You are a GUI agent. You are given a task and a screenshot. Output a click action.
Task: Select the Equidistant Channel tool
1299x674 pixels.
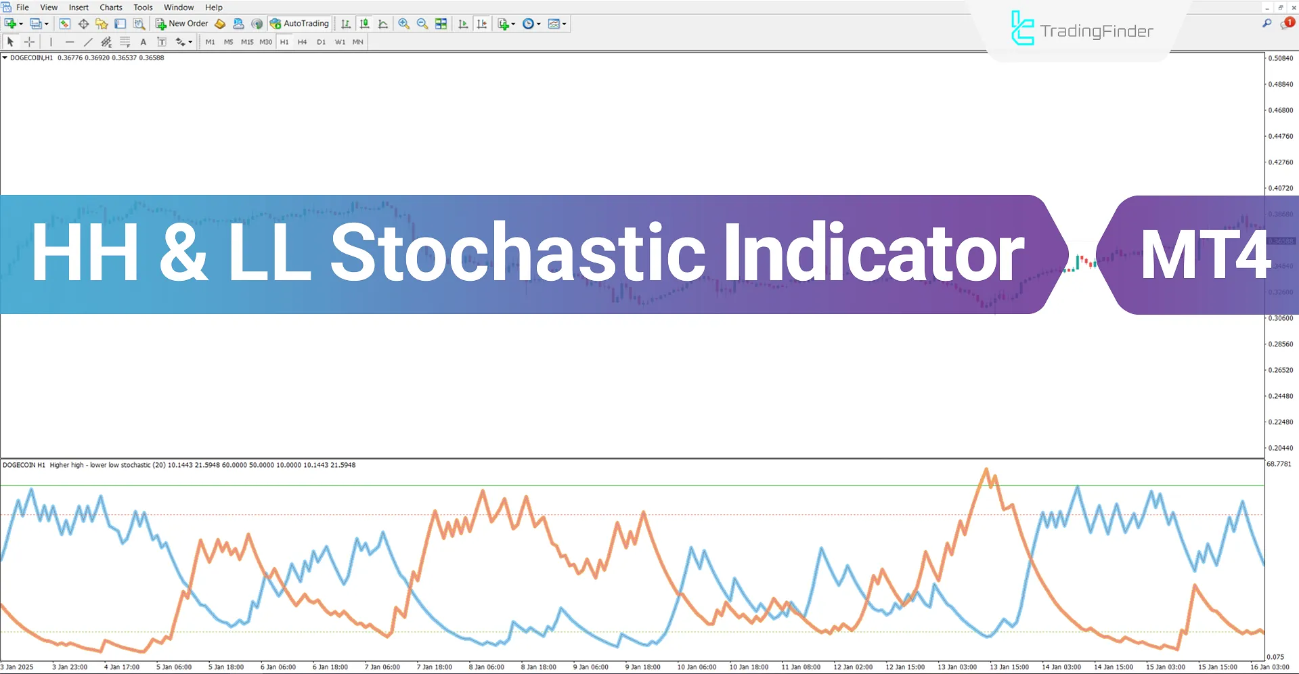tap(106, 42)
